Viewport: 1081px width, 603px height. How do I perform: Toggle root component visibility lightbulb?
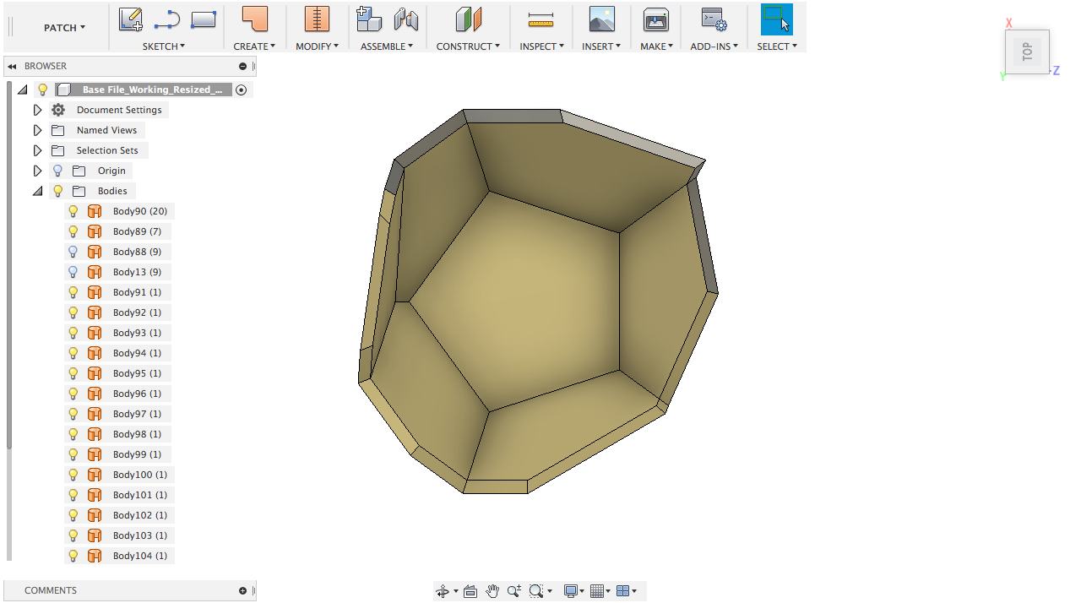coord(43,90)
